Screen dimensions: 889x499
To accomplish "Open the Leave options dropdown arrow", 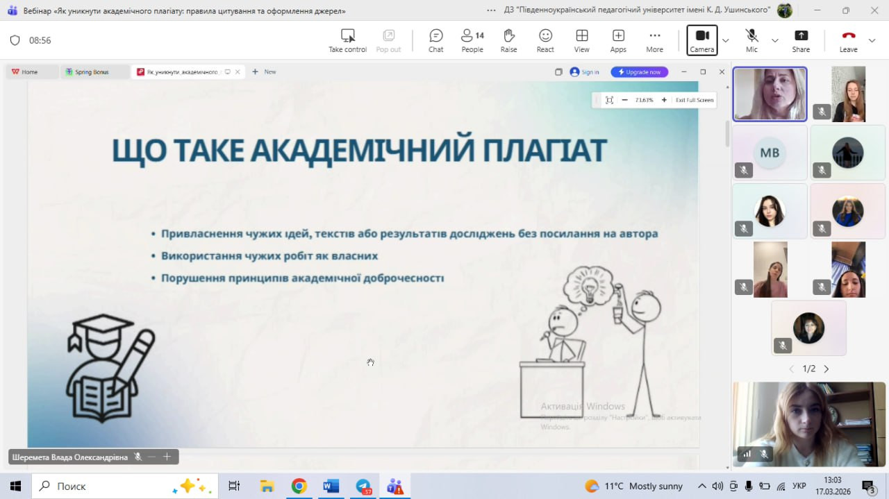I will click(872, 40).
